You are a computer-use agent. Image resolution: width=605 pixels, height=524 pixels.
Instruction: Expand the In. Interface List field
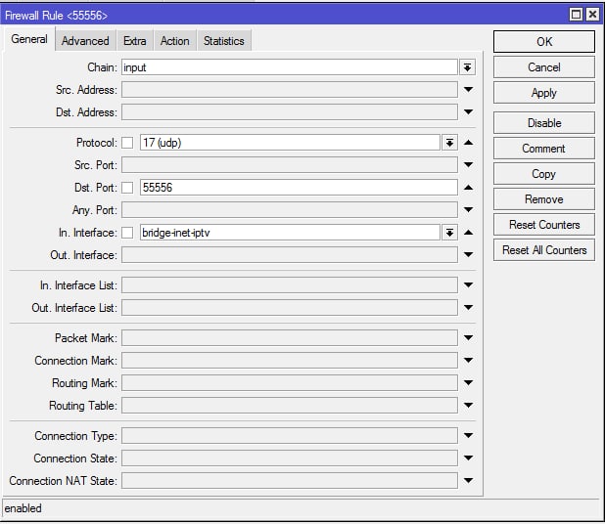click(468, 285)
